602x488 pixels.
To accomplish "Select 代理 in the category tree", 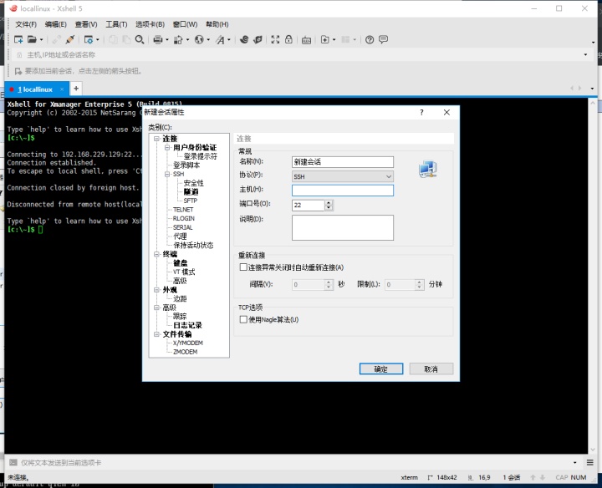I will (180, 236).
